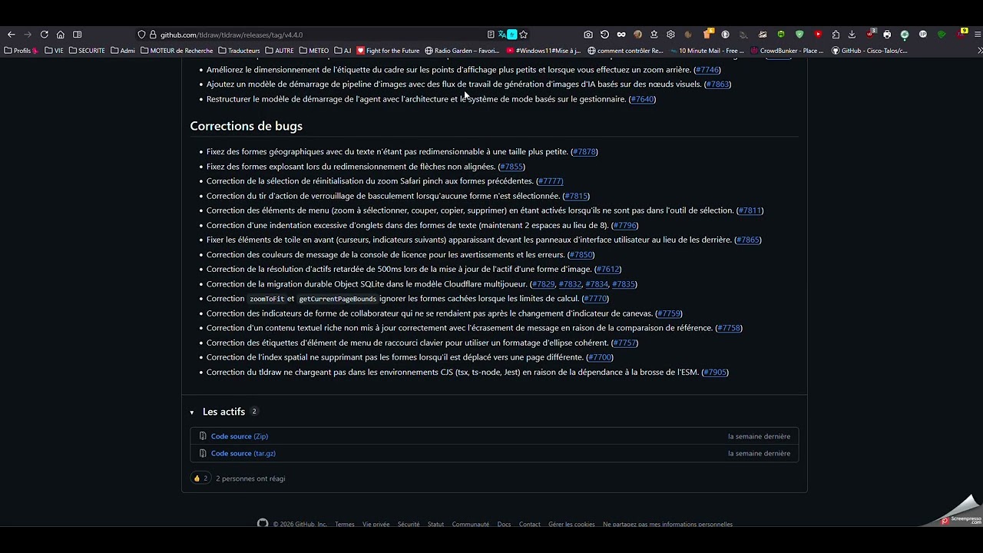Bookmark this page with the star
Image resolution: width=983 pixels, height=553 pixels.
[524, 35]
